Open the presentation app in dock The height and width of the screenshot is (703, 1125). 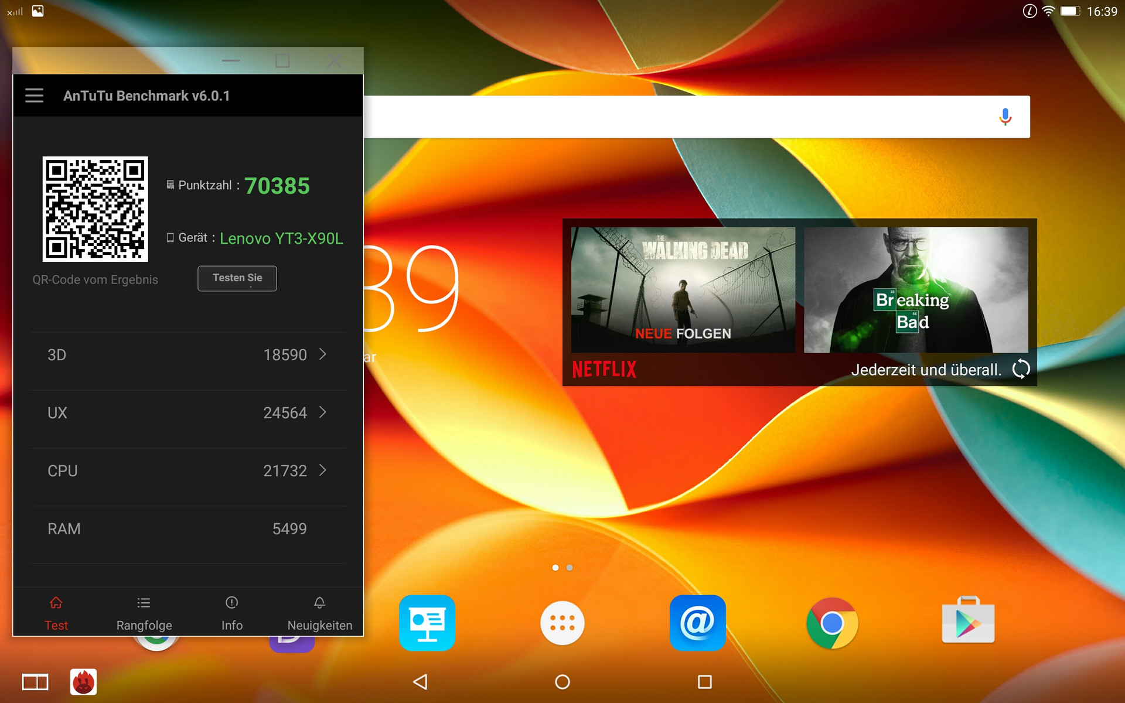coord(427,623)
